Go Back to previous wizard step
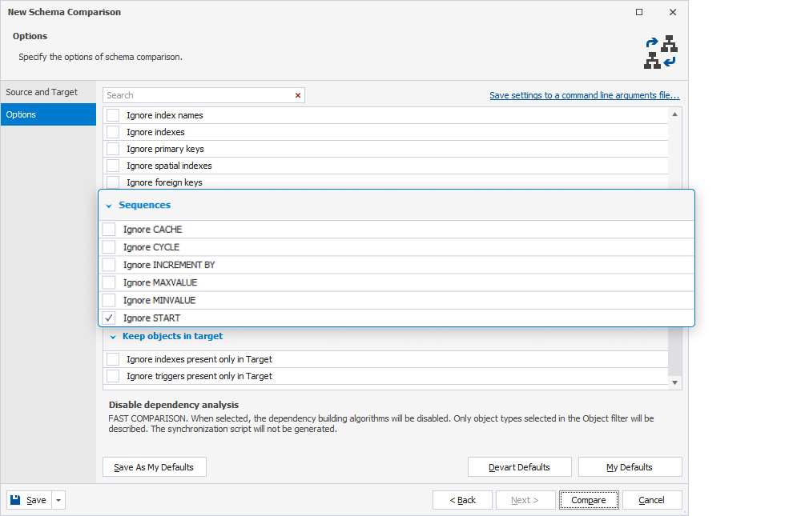Image resolution: width=801 pixels, height=516 pixels. 462,500
